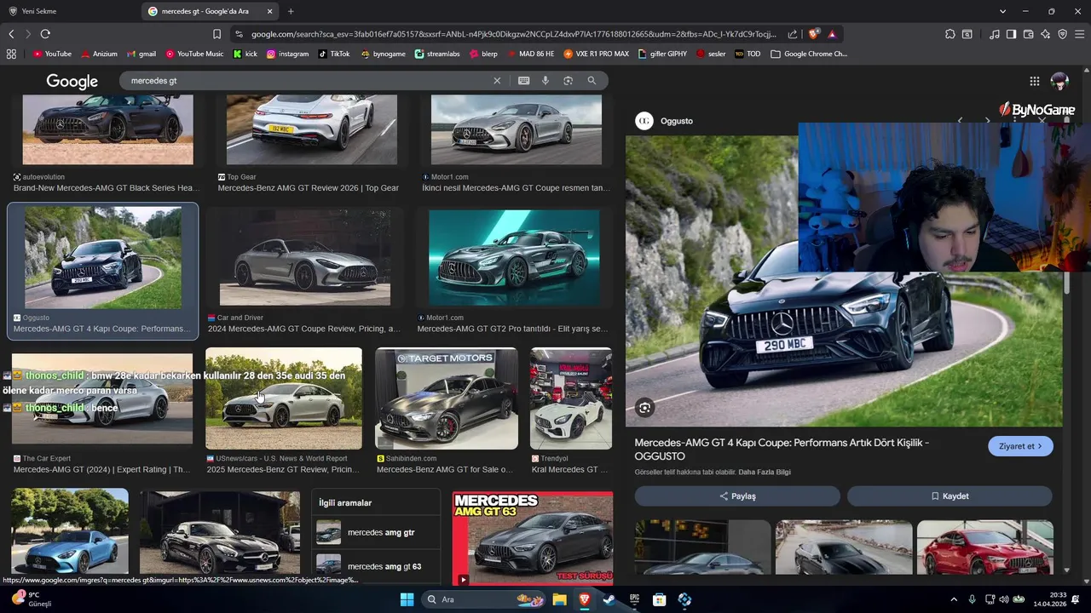
Task: Open the tab search chevron in title bar
Action: (x=1002, y=11)
